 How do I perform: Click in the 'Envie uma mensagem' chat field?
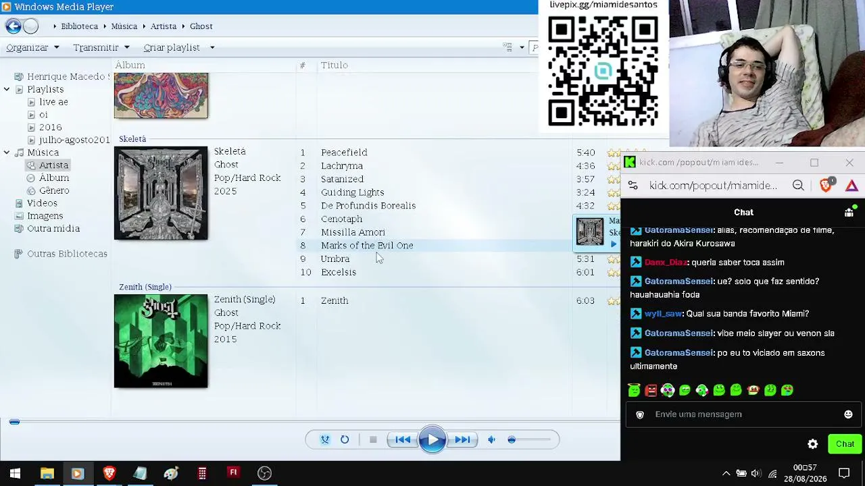click(x=742, y=414)
